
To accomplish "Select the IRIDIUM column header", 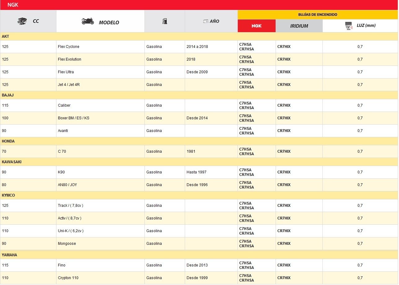I will click(x=299, y=26).
